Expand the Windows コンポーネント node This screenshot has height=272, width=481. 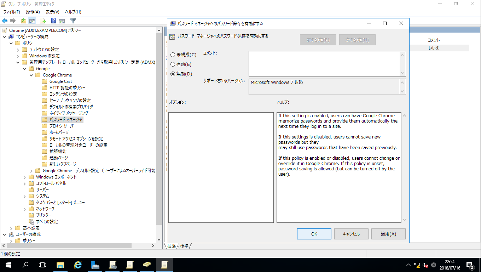point(25,177)
